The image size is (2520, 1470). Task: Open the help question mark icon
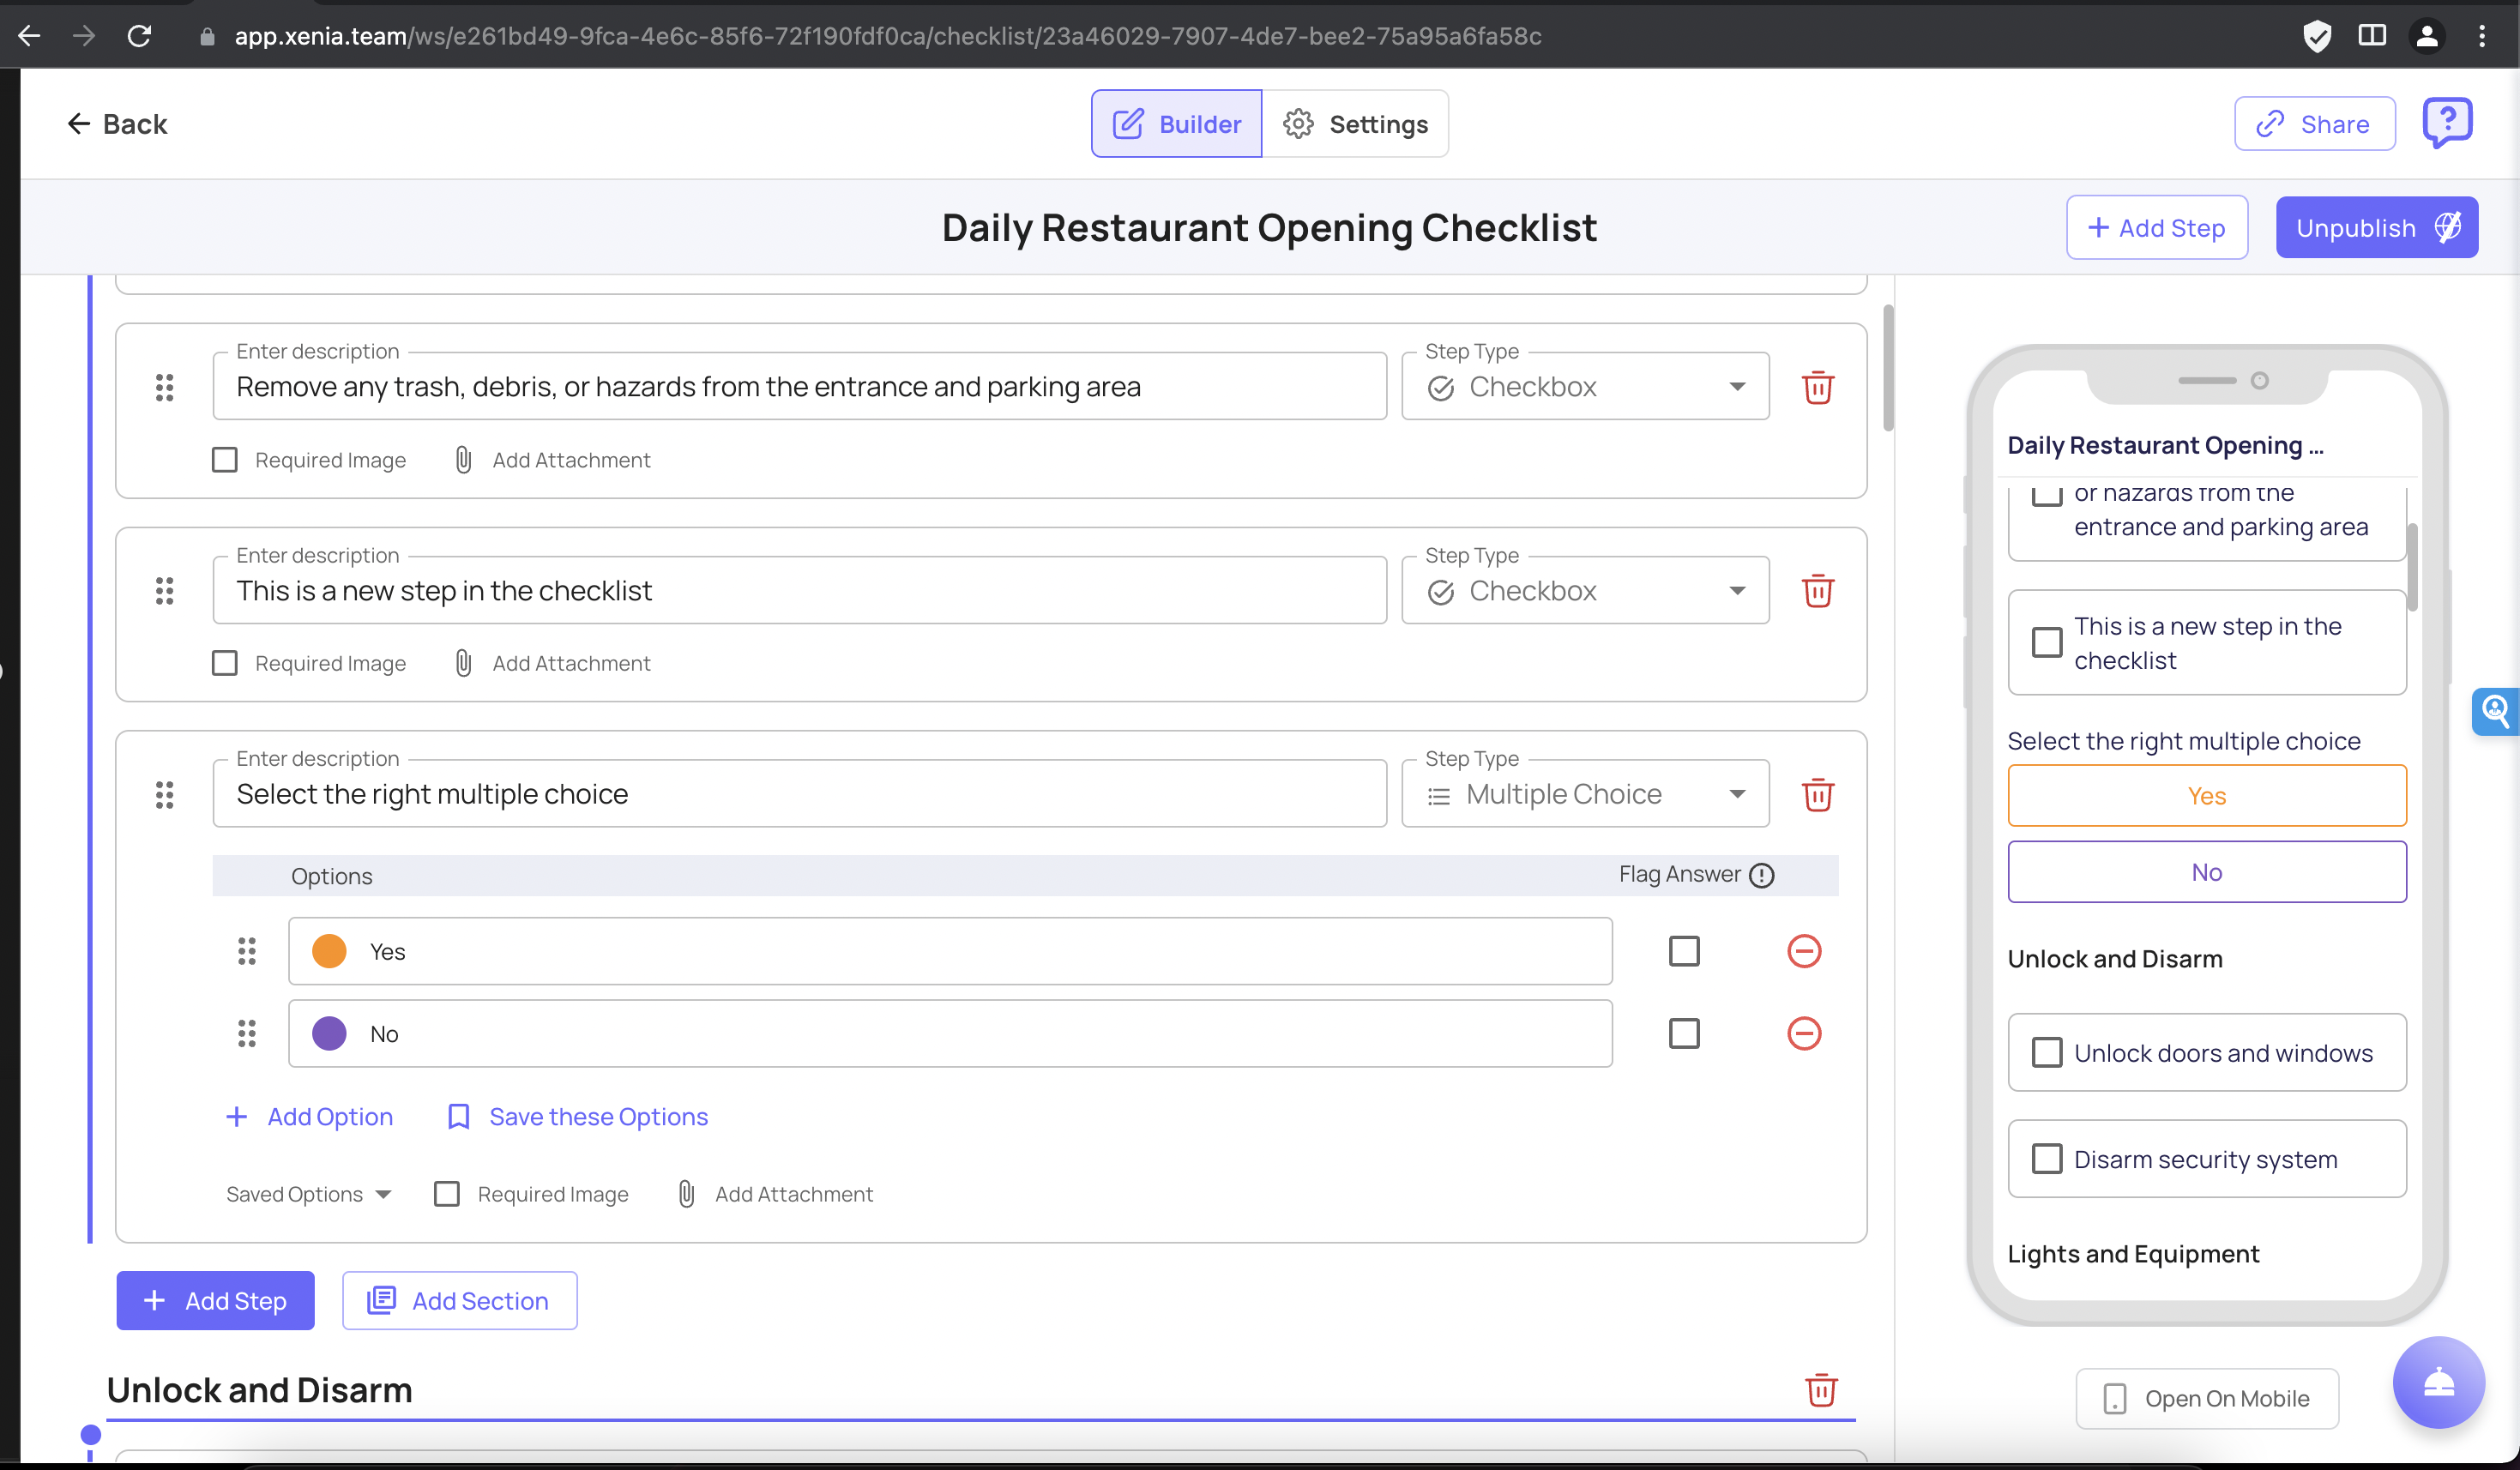pos(2447,123)
